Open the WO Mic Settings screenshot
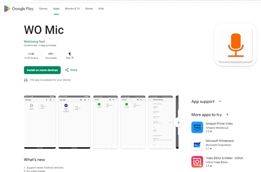The width and height of the screenshot is (261, 172). click(x=161, y=122)
